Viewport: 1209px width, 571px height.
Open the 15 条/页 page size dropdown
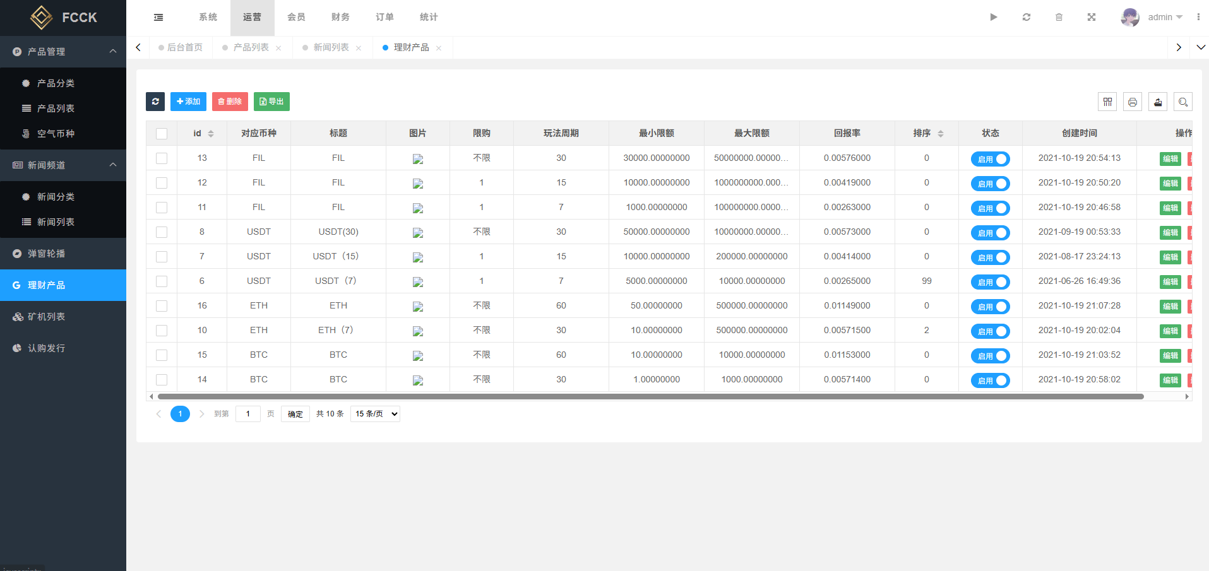tap(375, 414)
